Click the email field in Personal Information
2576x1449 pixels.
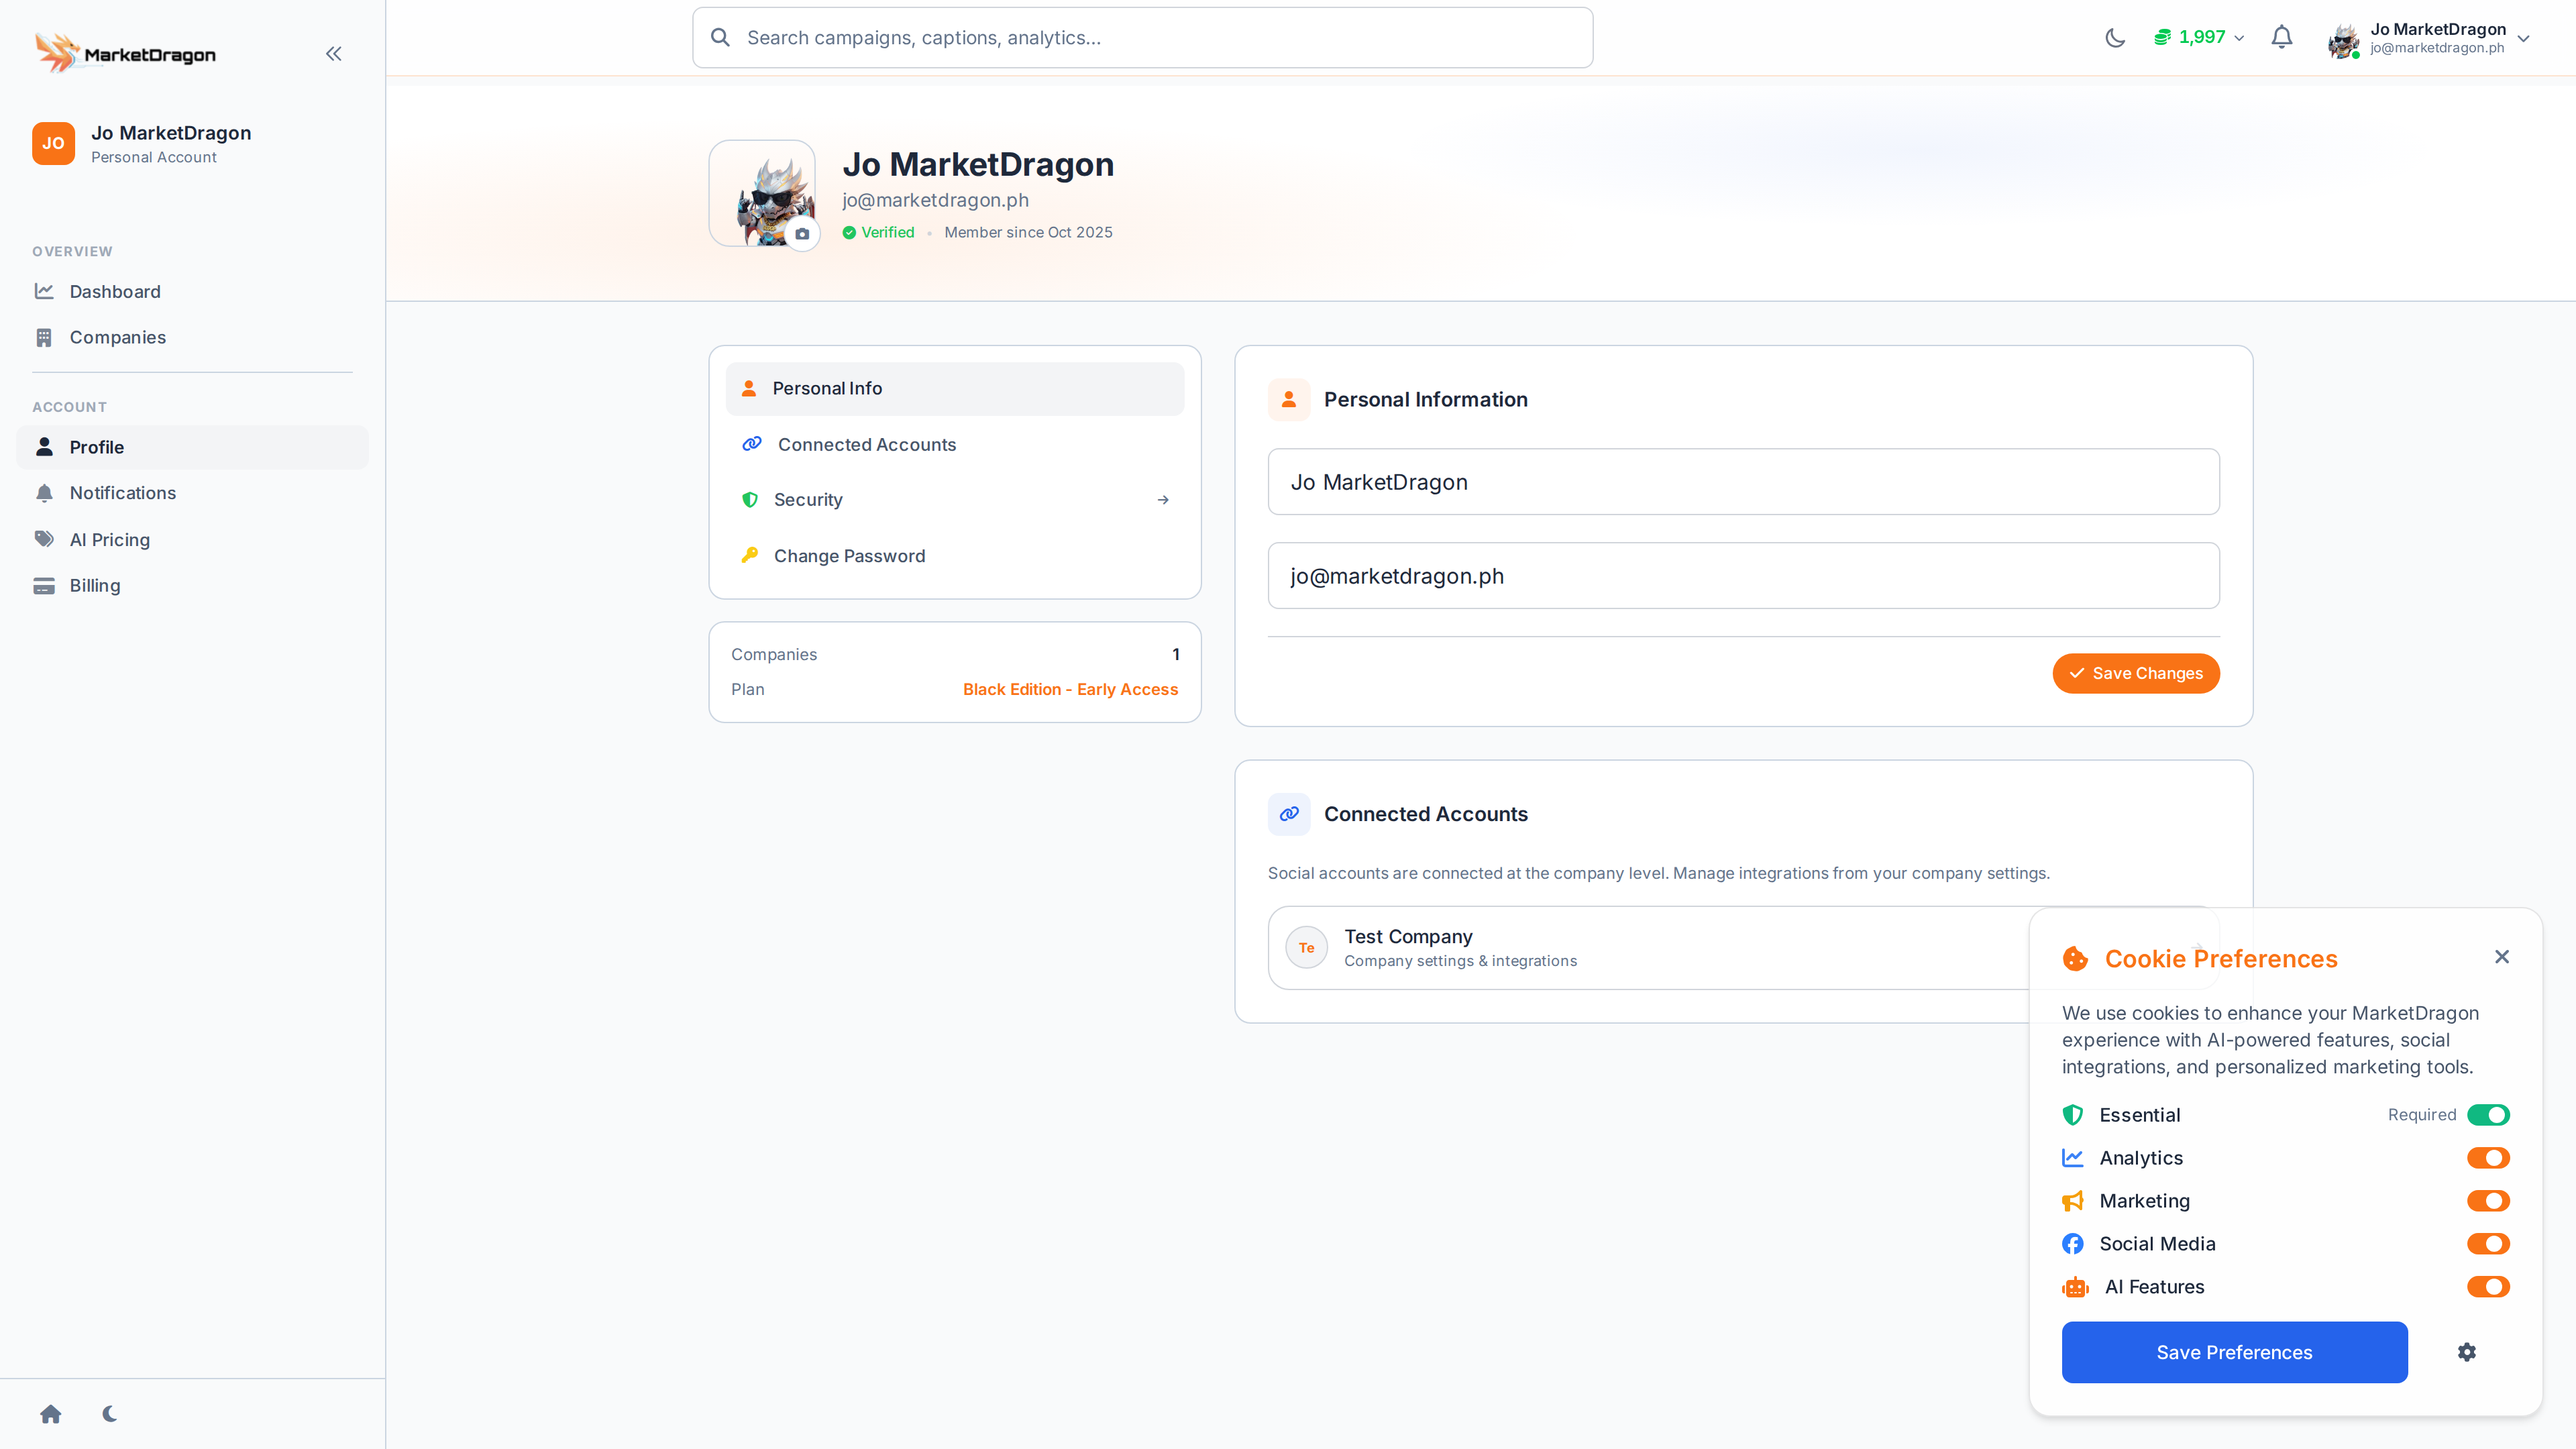tap(1743, 576)
